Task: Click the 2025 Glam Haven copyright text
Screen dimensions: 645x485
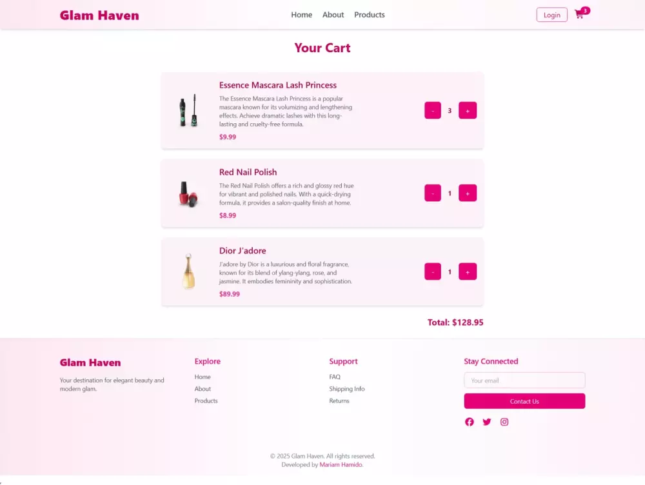Action: pyautogui.click(x=322, y=456)
